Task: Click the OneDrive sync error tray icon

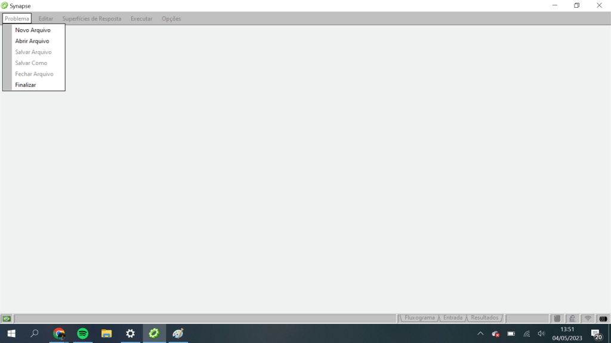Action: pos(496,333)
